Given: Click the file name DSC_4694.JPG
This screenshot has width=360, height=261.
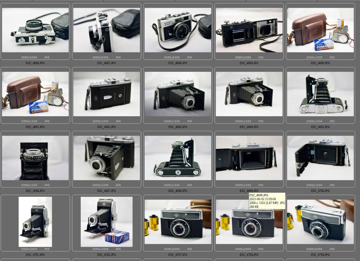Looking at the screenshot, I should pyautogui.click(x=249, y=127).
